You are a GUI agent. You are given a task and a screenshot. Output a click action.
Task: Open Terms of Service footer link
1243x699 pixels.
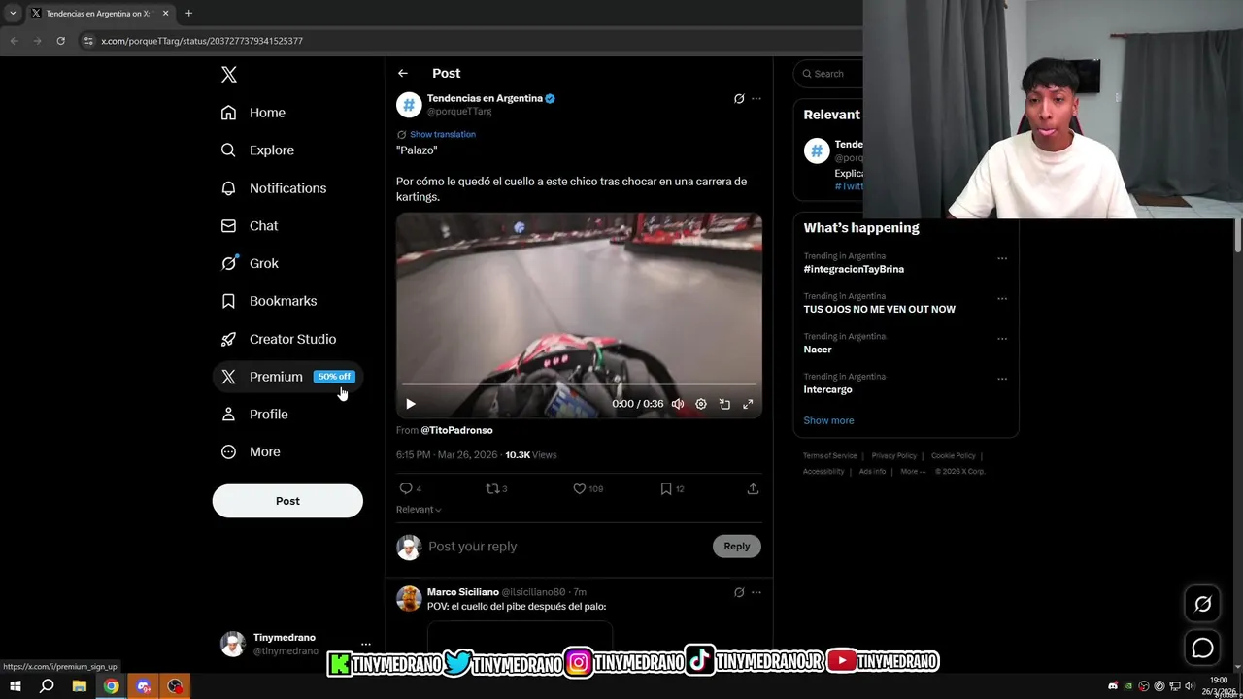click(x=830, y=456)
